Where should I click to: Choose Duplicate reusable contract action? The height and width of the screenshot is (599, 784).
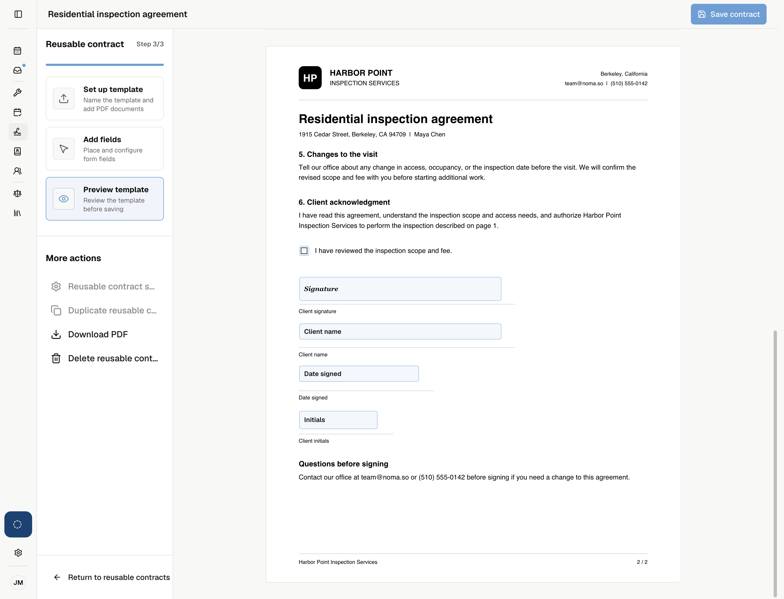pos(105,311)
